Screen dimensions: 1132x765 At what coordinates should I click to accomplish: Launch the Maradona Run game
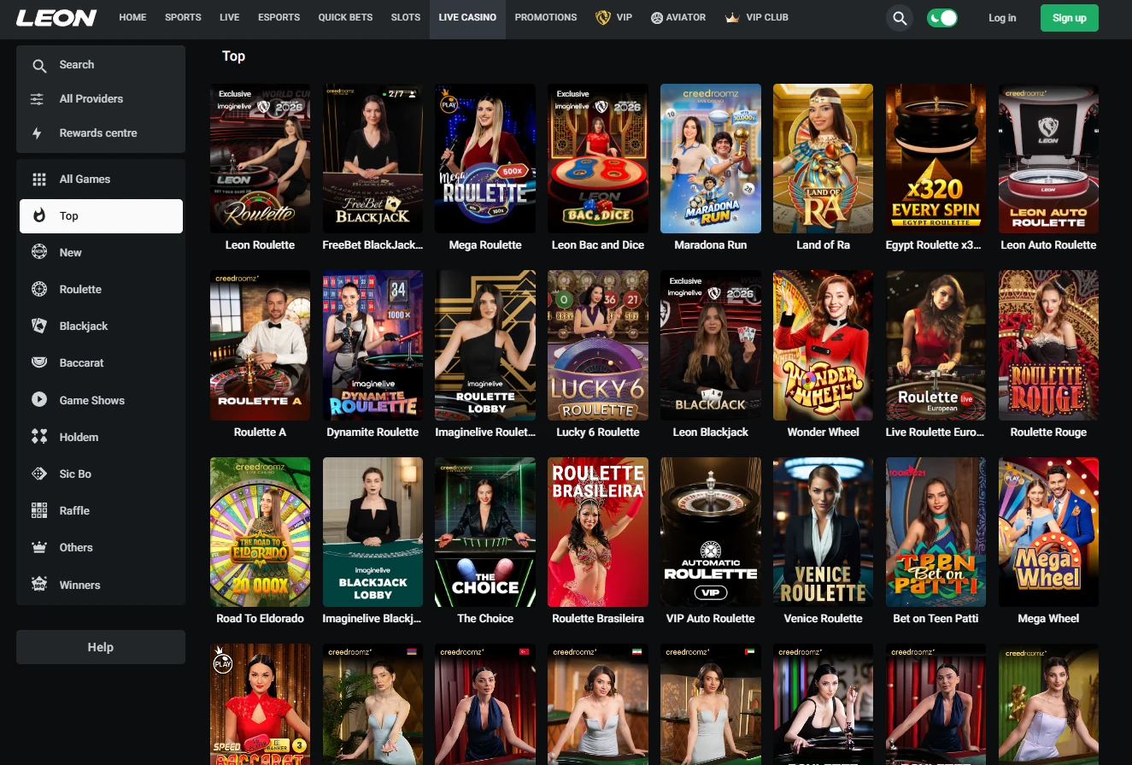(x=711, y=159)
